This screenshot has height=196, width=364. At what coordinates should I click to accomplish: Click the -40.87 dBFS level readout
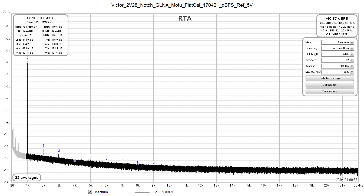pos(337,18)
